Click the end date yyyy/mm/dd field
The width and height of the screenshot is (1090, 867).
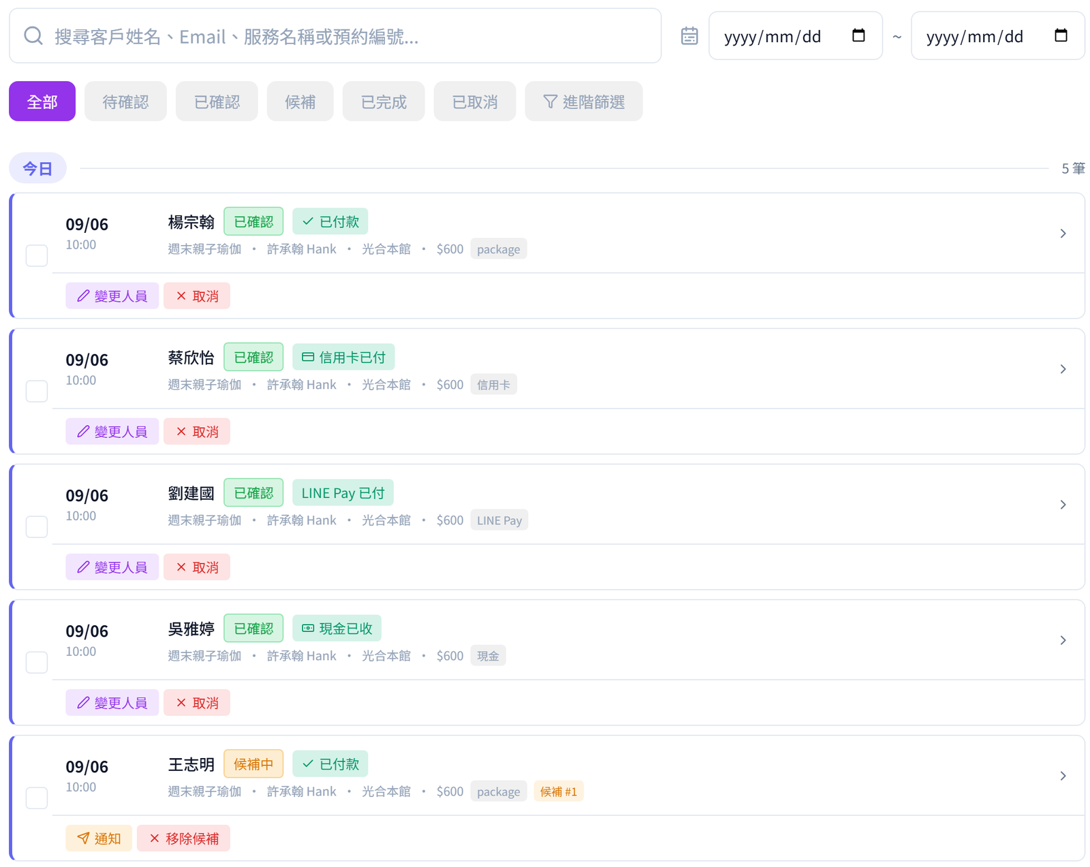pos(998,35)
